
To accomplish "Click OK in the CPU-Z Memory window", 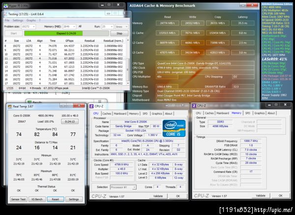I will tap(281, 195).
